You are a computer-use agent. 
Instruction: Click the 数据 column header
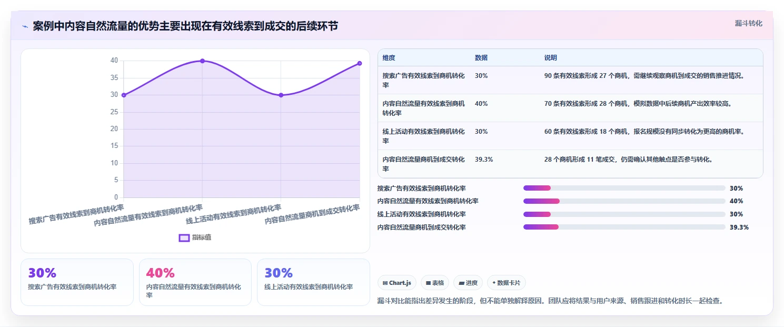[x=481, y=58]
